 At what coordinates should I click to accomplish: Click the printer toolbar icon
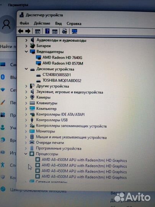click(x=64, y=31)
